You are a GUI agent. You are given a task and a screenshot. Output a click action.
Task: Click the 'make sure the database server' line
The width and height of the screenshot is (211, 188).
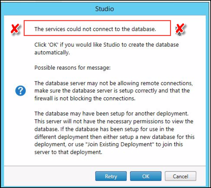pyautogui.click(x=112, y=91)
